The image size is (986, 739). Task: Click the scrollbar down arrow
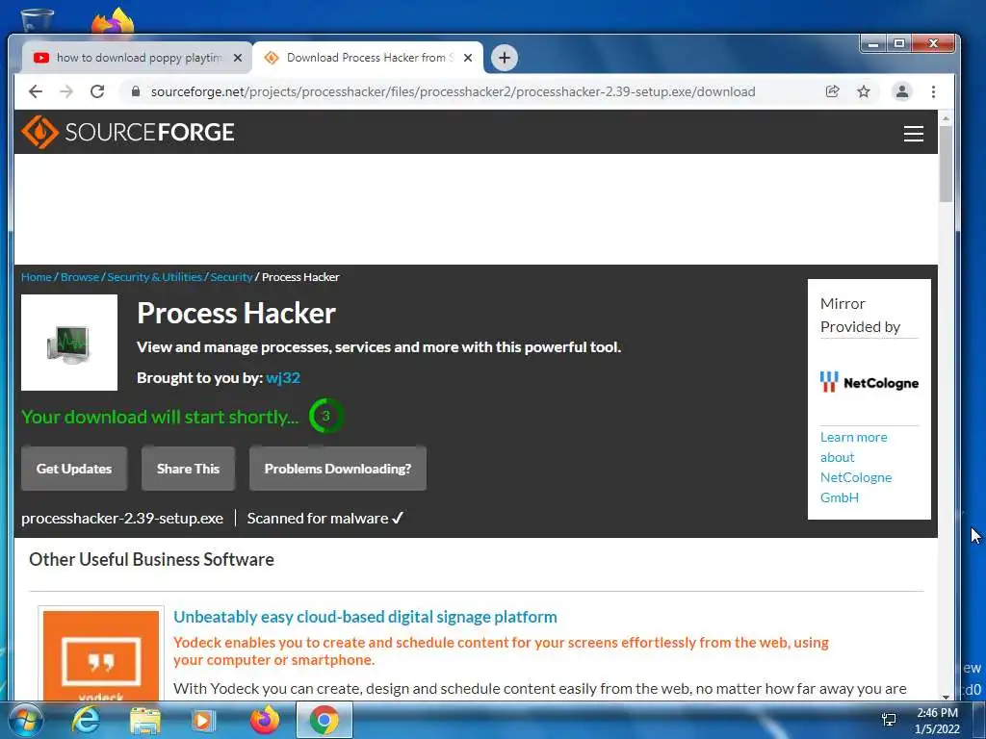946,697
